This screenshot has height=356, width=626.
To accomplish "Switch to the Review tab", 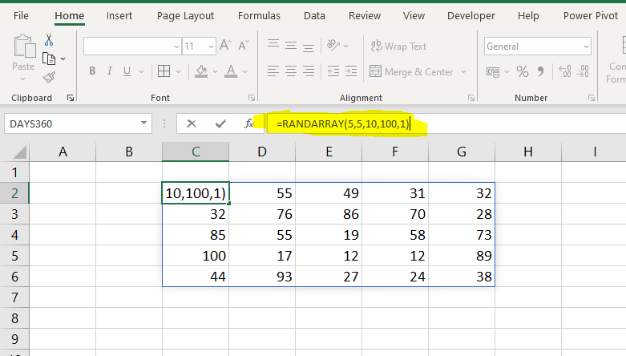I will point(365,15).
